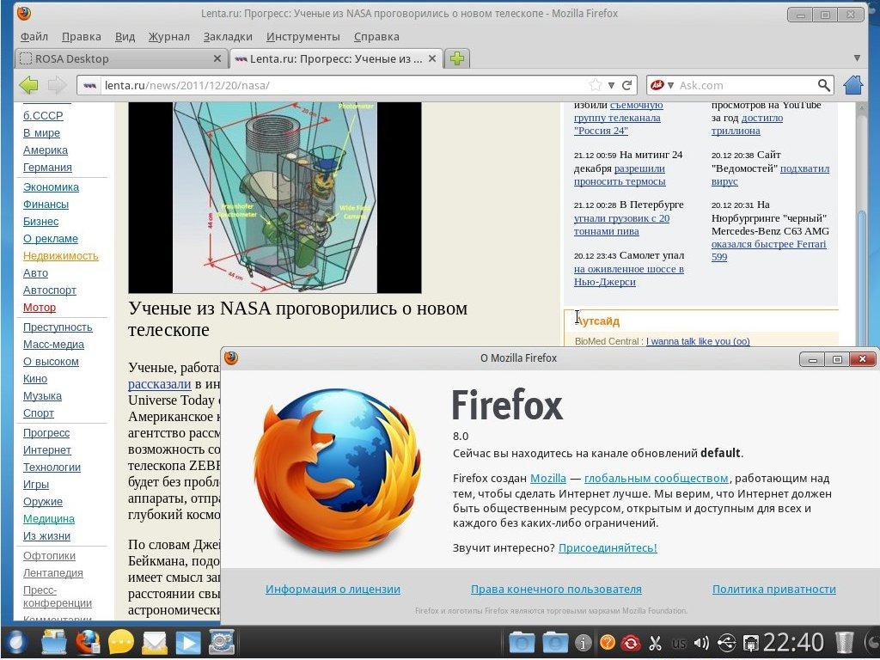This screenshot has width=880, height=660.
Task: Open the Мотор section link
Action: (x=40, y=308)
